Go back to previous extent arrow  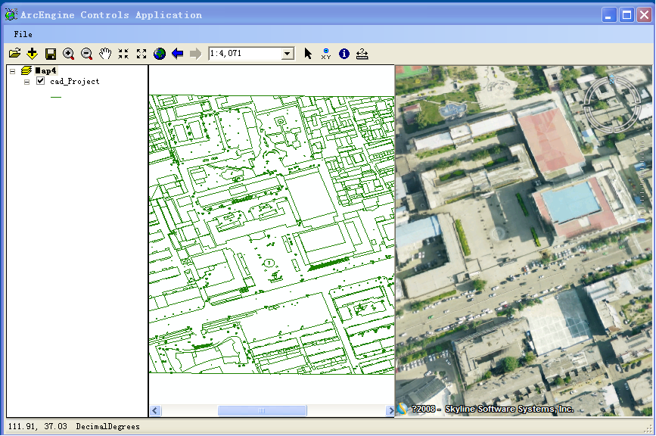[178, 54]
